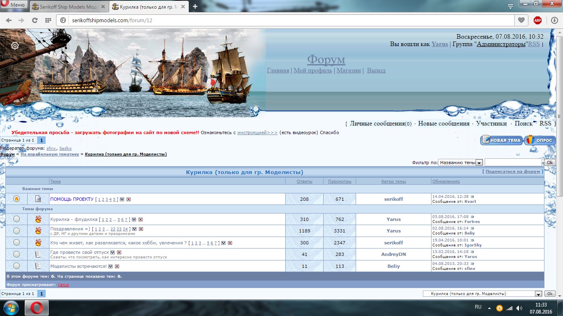Screen dimensions: 563x316
Task: Jump to last post arrow for 14.04.2016, 12:38
Action: [x=473, y=197]
